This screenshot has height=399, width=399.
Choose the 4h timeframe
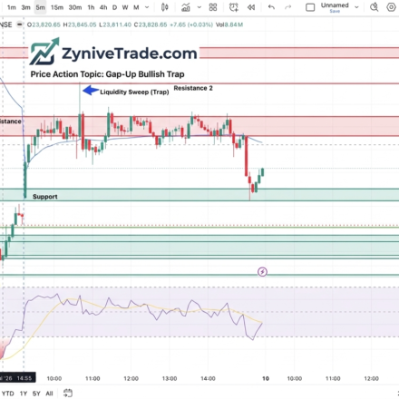click(x=103, y=7)
